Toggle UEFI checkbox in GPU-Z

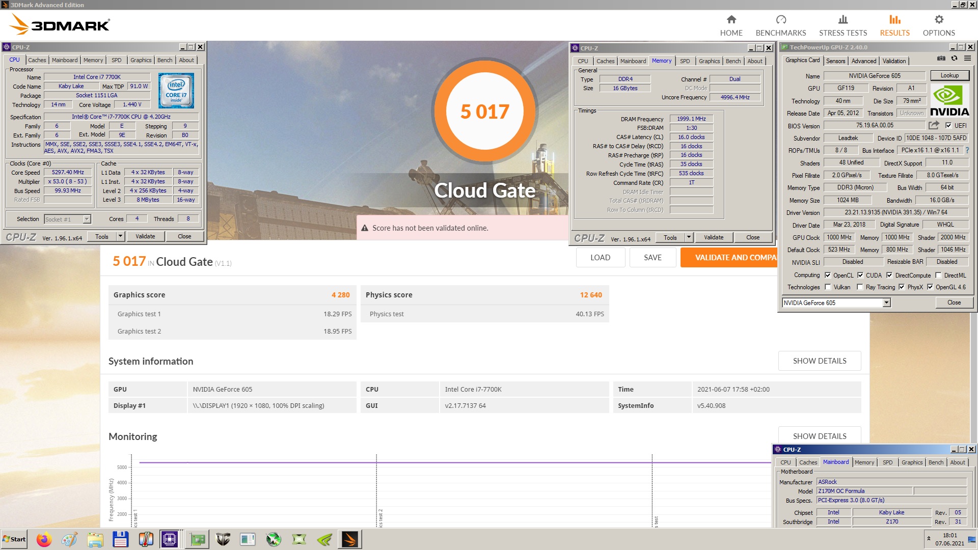[948, 125]
